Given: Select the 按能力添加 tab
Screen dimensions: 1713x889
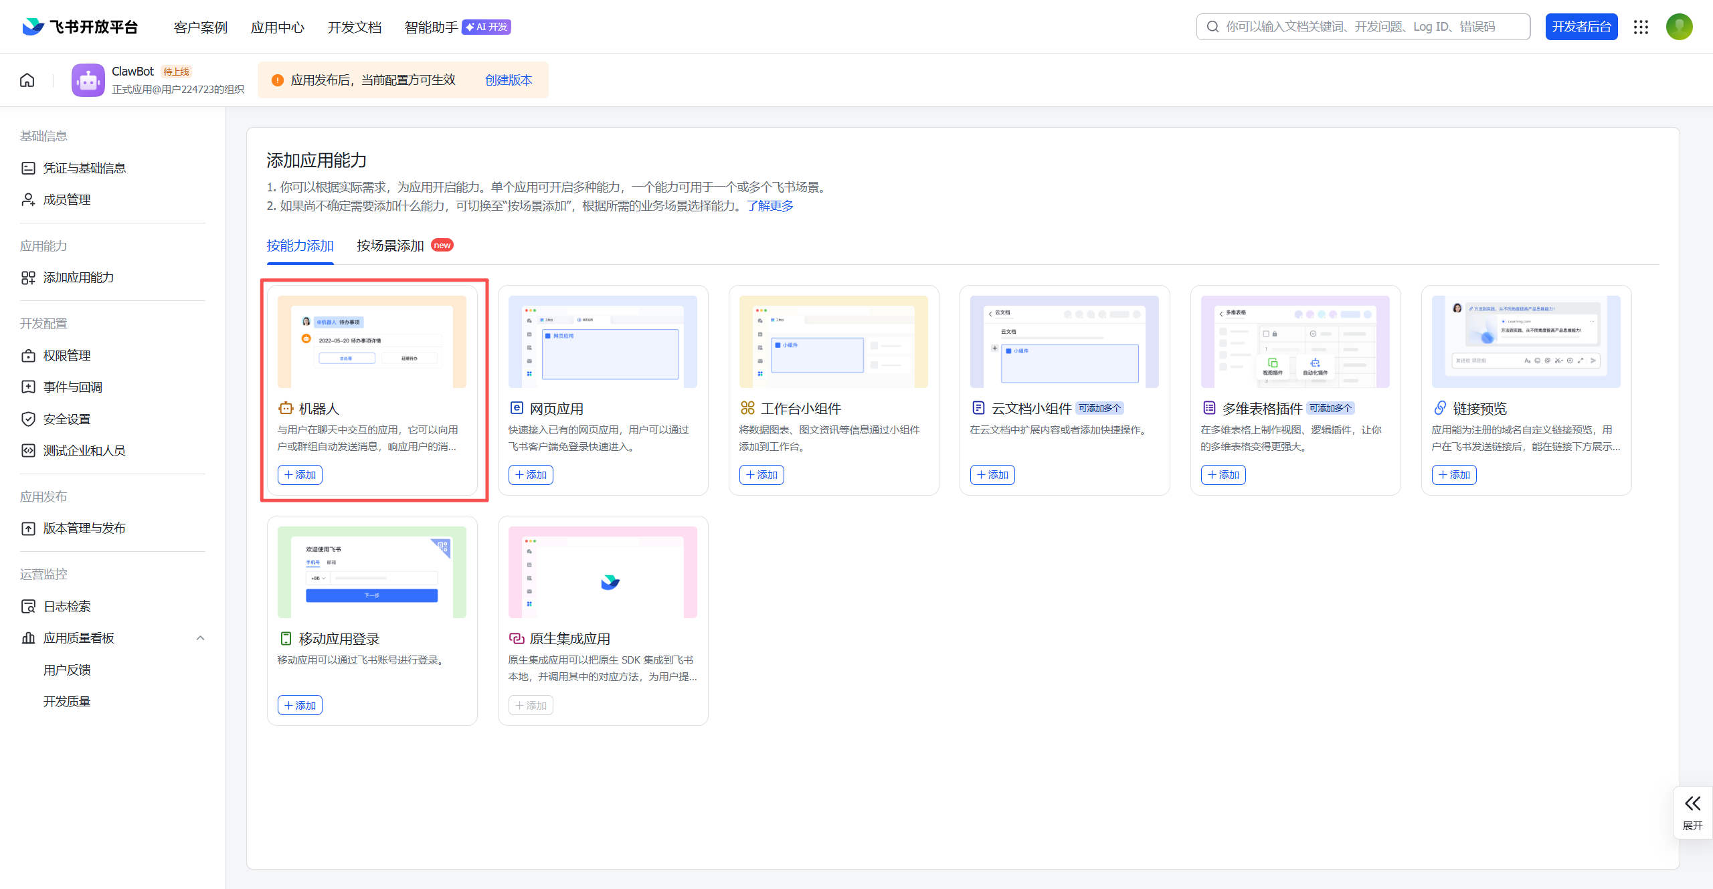Looking at the screenshot, I should point(300,245).
